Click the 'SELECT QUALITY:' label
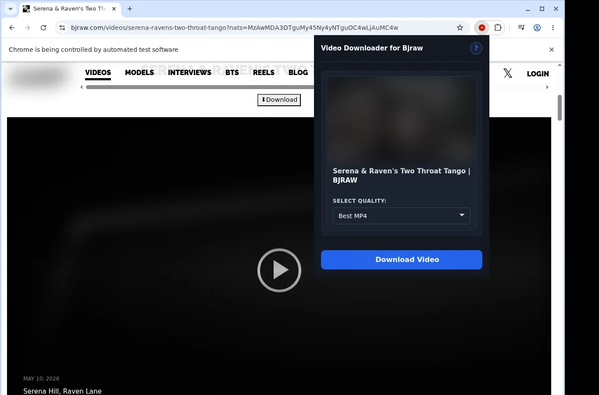The height and width of the screenshot is (395, 599). (x=360, y=201)
